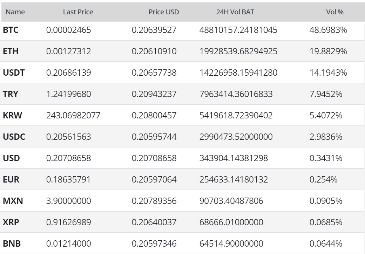The width and height of the screenshot is (365, 254).
Task: Click BNB volume share 0.0644%
Action: pos(326,244)
